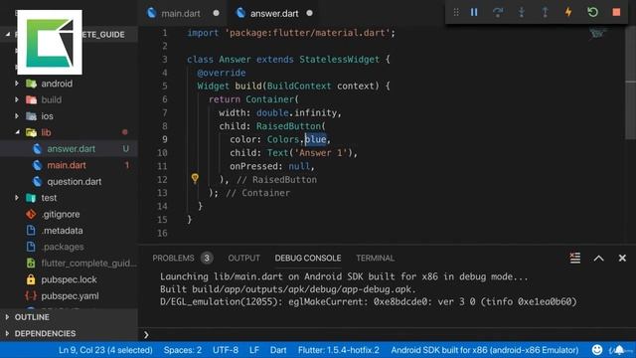Screen dimensions: 636x358
Task: Click the Ln 9, Col 23 status
Action: (x=105, y=350)
